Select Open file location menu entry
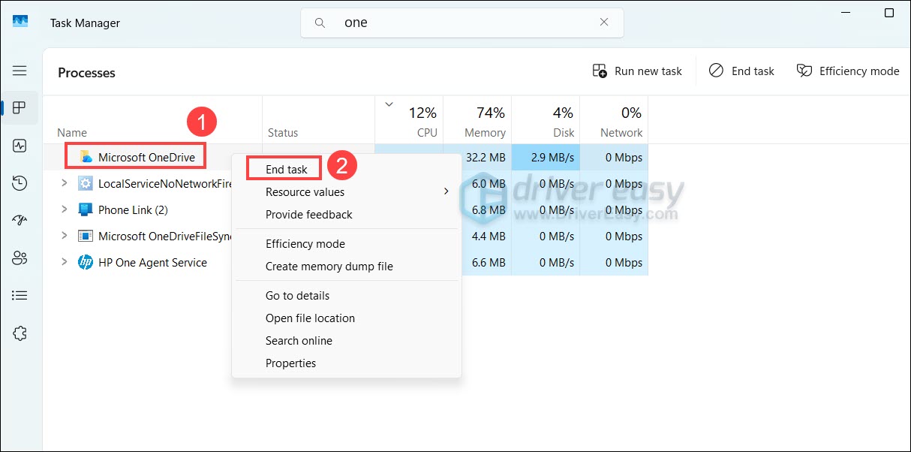The height and width of the screenshot is (452, 911). click(x=347, y=318)
